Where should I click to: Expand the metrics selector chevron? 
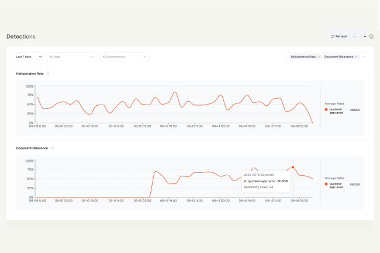click(364, 57)
